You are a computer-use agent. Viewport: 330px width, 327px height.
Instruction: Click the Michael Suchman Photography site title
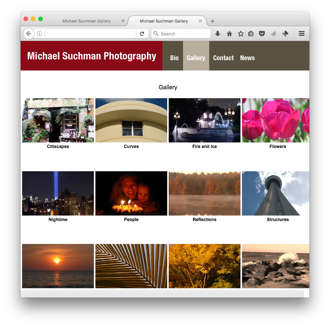pos(92,56)
